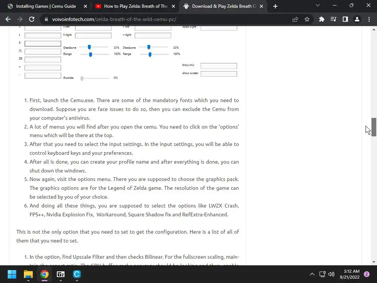Viewport: 377px width, 283px height.
Task: Click the right stick Deadzone slider image
Action: coord(154,47)
